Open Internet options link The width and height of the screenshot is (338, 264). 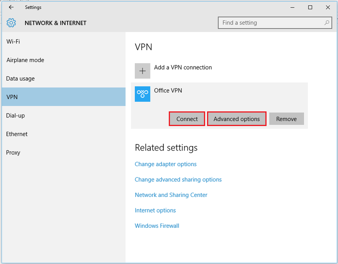tap(155, 210)
